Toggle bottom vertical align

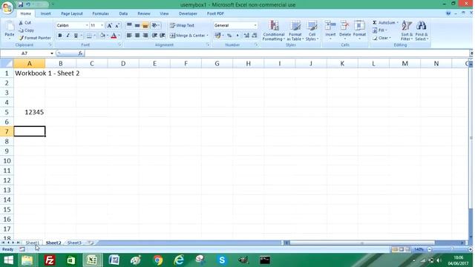coord(145,25)
